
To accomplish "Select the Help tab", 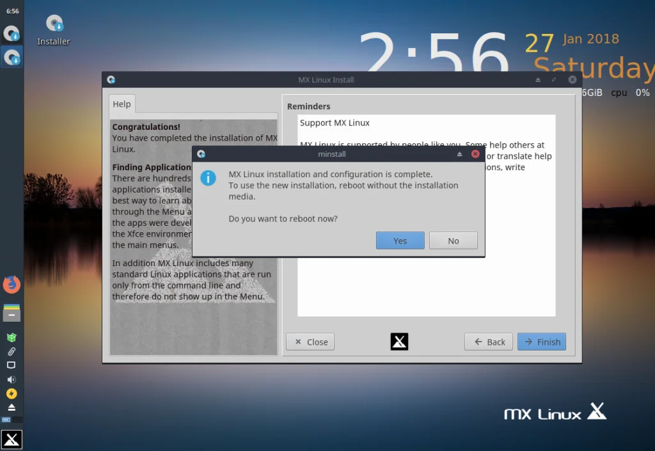I will 122,104.
